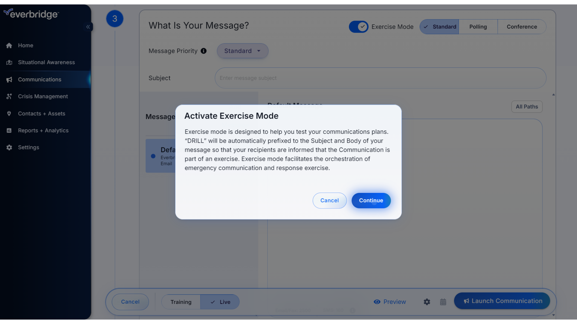This screenshot has width=577, height=324.
Task: Toggle Exercise Mode on/off
Action: click(359, 26)
